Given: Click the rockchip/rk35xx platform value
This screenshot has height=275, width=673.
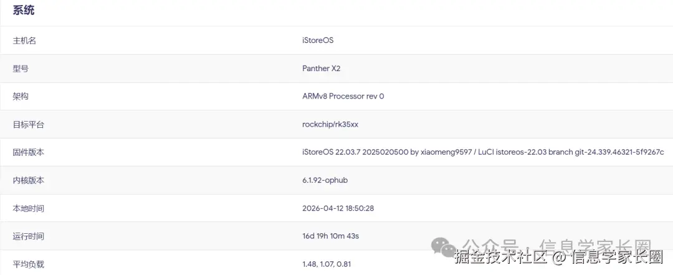Looking at the screenshot, I should pyautogui.click(x=330, y=125).
